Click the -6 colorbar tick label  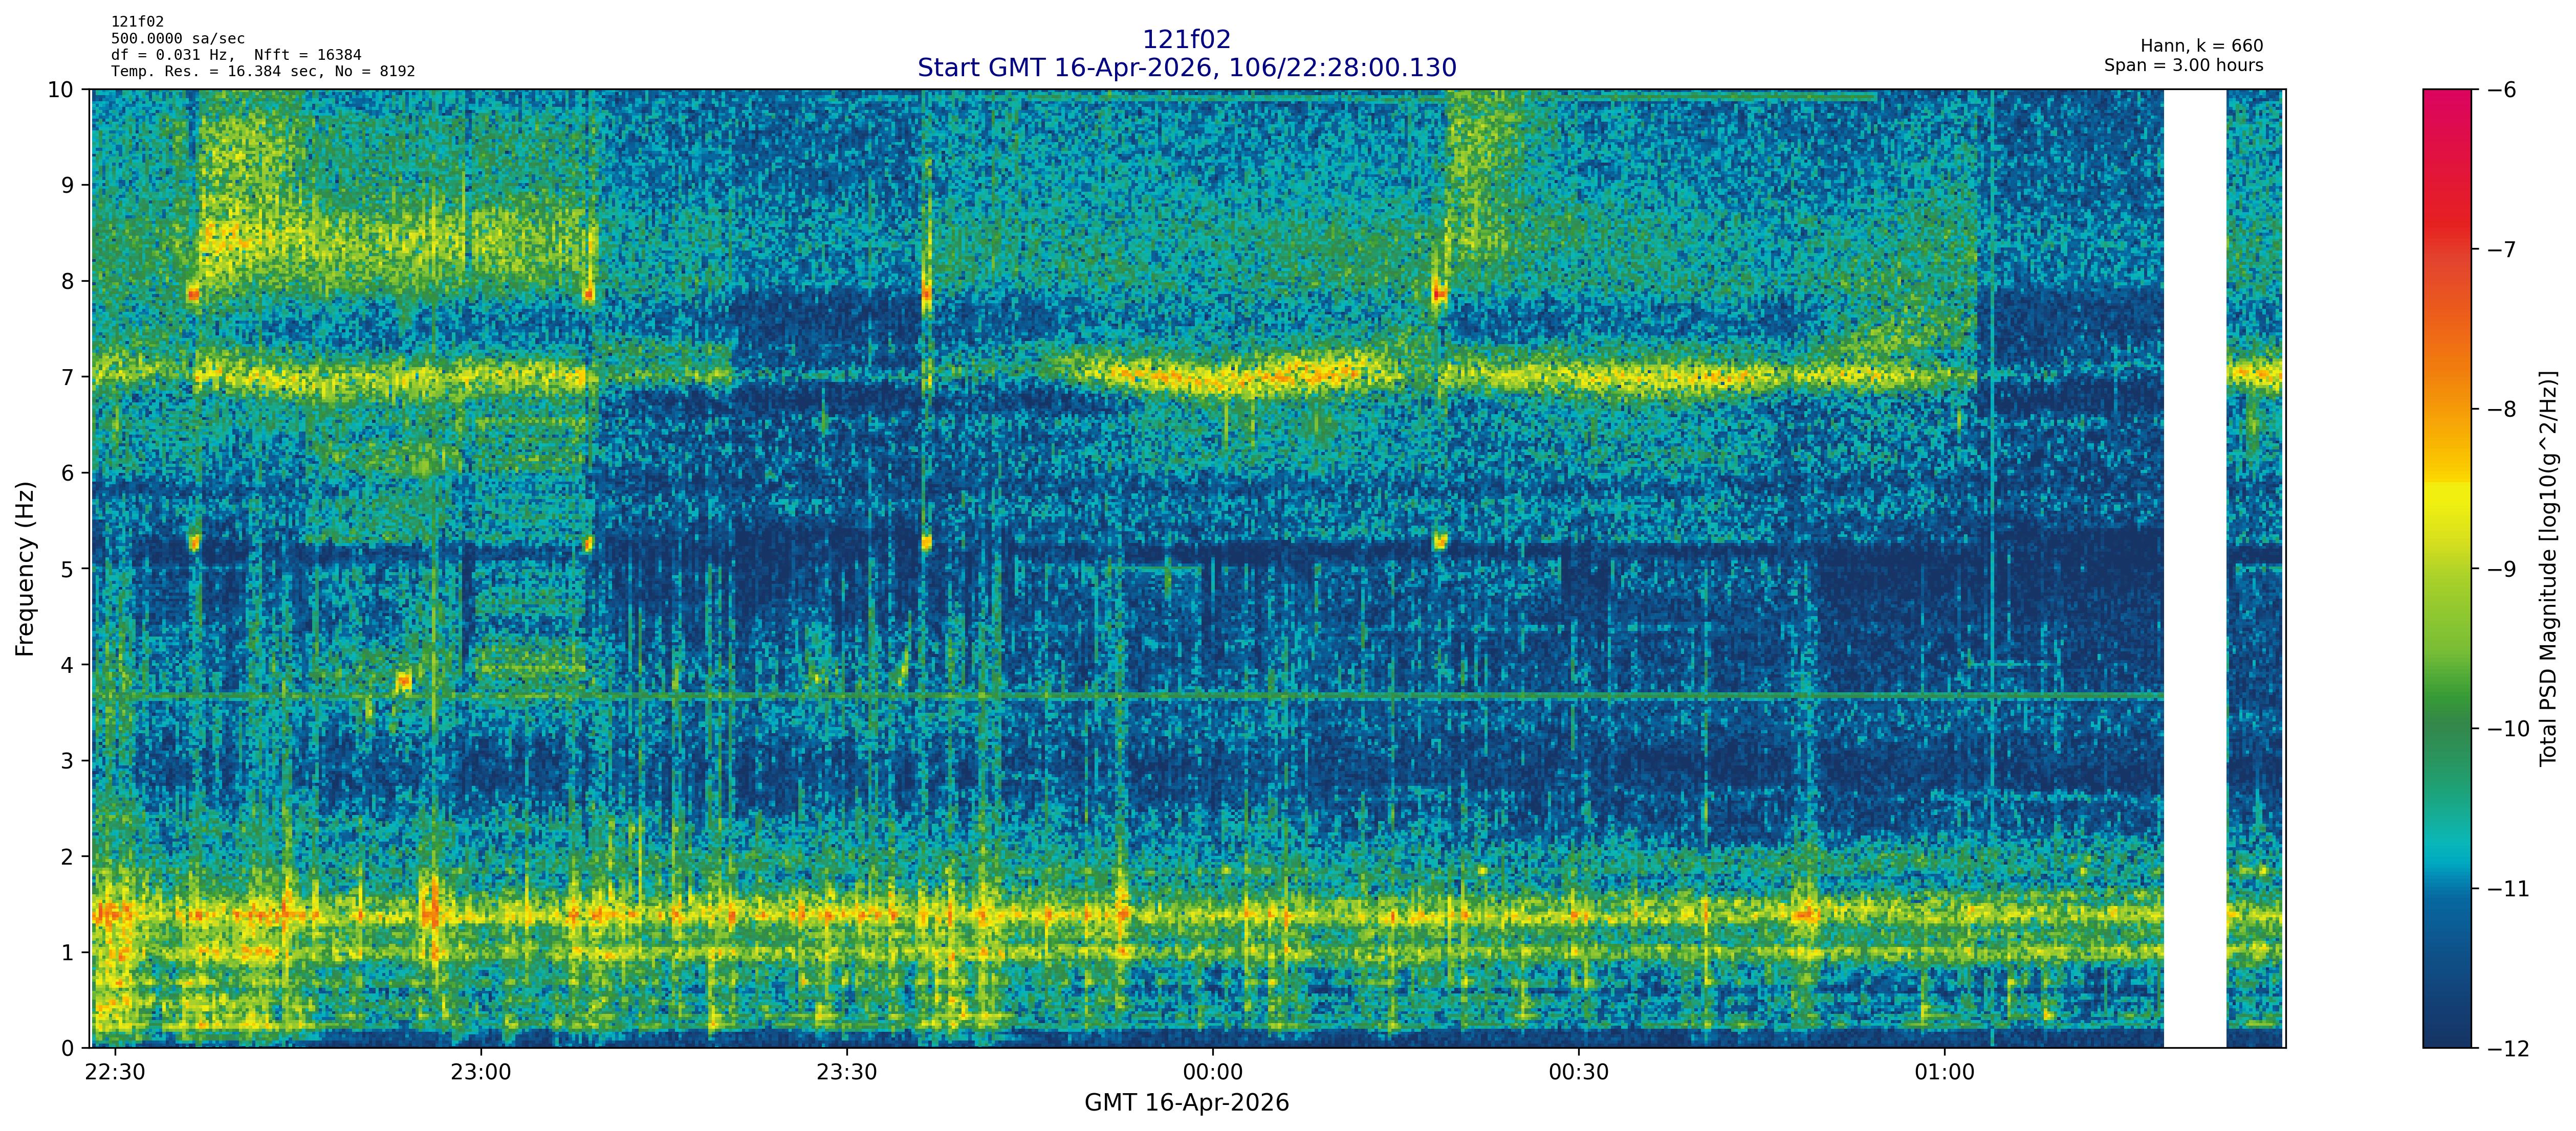(x=2502, y=90)
